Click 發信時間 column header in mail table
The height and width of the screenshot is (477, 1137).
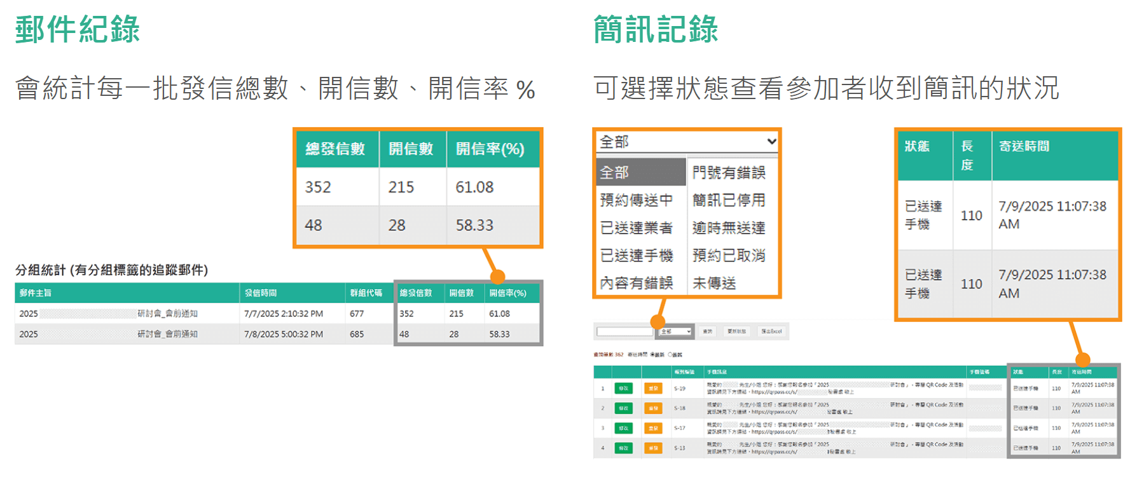click(x=261, y=293)
